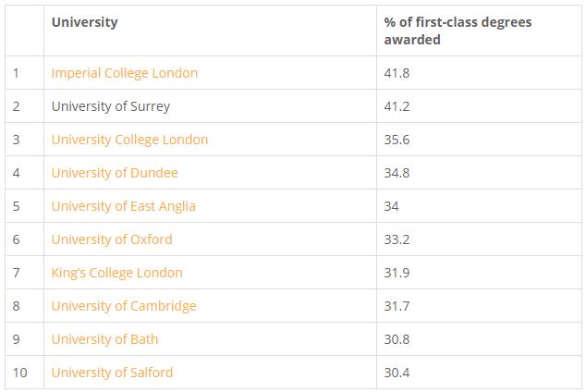Open the Imperial College London link
The width and height of the screenshot is (586, 392).
pyautogui.click(x=124, y=73)
